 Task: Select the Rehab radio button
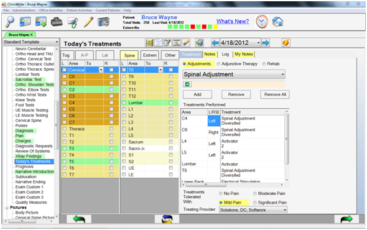coord(264,64)
